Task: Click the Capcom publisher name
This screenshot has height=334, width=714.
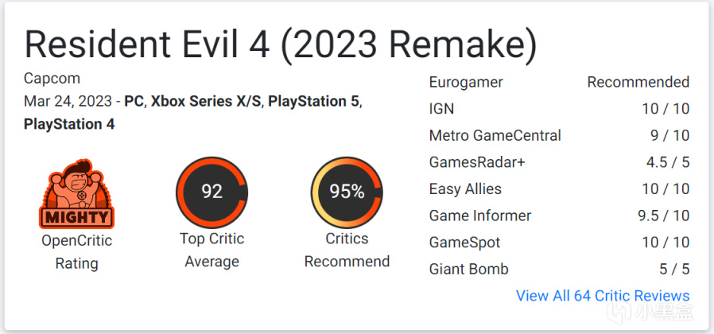Action: tap(52, 79)
